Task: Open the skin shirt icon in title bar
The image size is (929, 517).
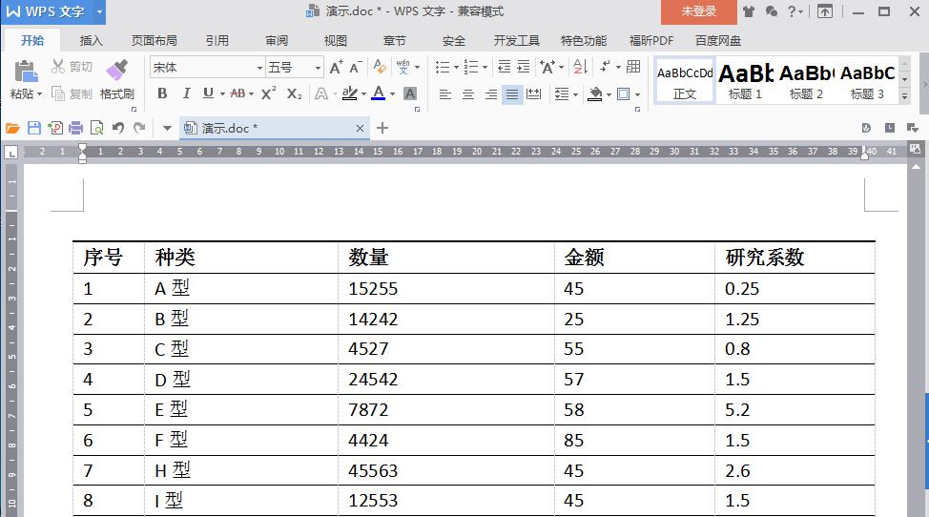Action: click(x=749, y=11)
